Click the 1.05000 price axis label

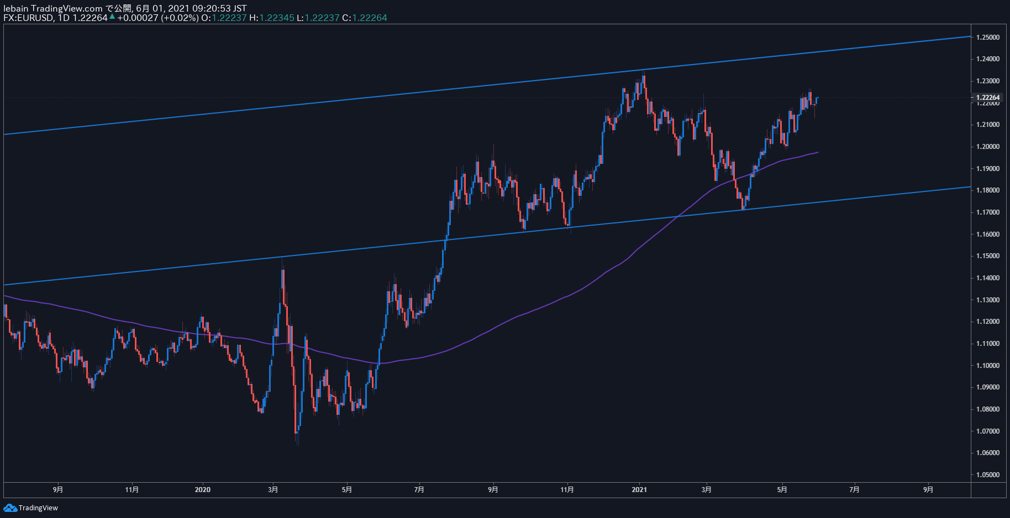click(x=988, y=475)
